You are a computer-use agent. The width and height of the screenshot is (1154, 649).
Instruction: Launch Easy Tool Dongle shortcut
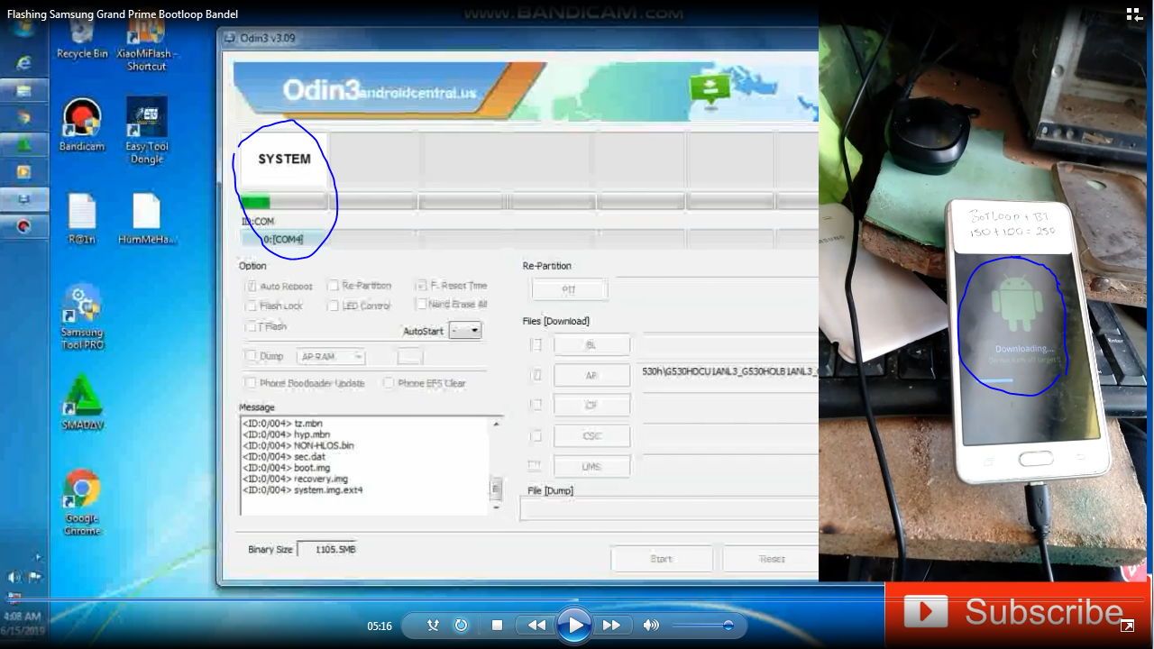(x=146, y=131)
